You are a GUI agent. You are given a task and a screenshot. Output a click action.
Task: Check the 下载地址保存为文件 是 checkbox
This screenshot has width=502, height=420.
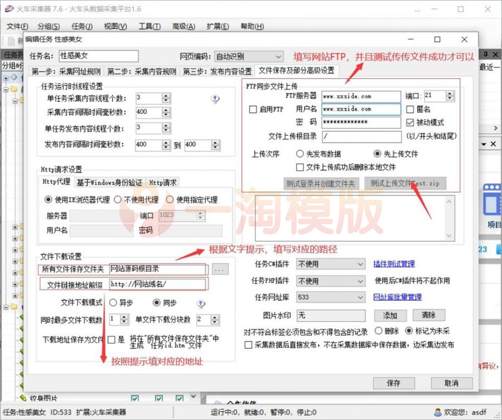click(x=112, y=339)
